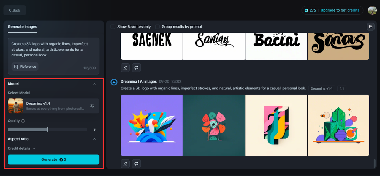Open the Bacini logo thumbnail
Viewport: 380px width, 176px height.
(276, 46)
